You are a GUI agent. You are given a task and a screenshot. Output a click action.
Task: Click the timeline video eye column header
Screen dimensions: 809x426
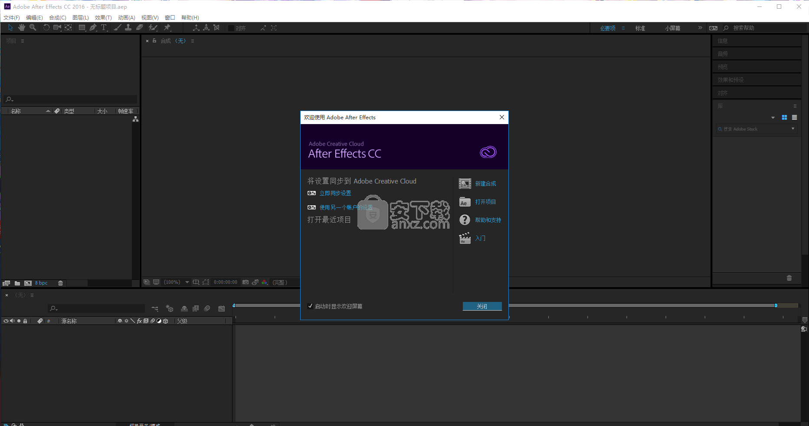(6, 321)
